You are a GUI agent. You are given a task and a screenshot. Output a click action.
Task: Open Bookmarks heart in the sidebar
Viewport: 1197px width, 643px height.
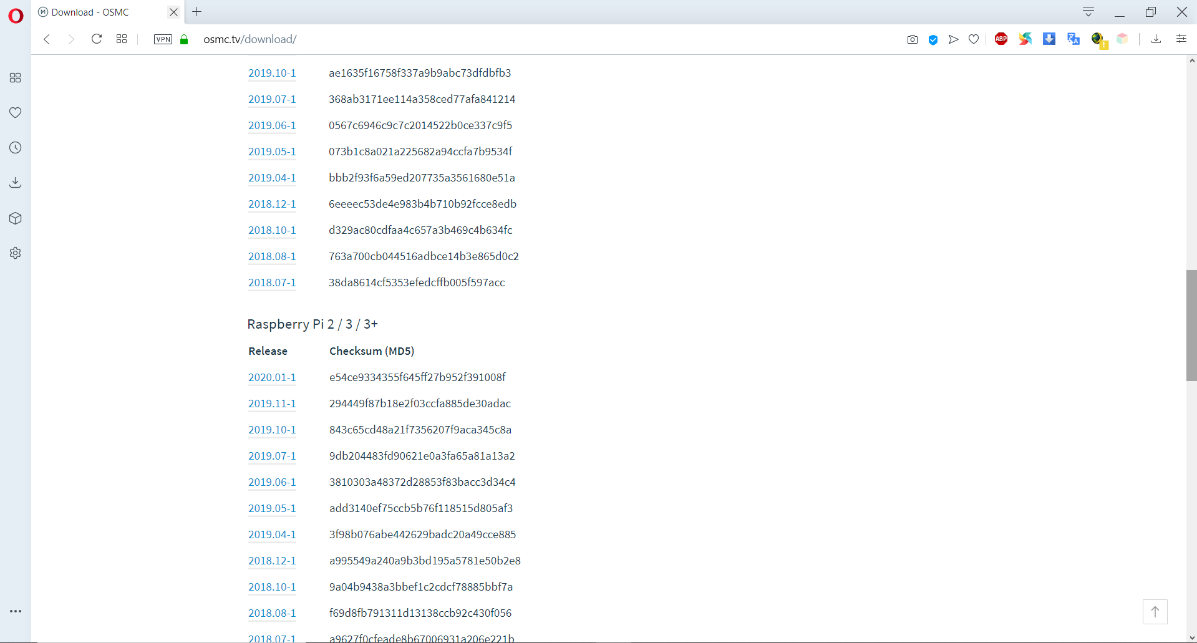[x=16, y=113]
